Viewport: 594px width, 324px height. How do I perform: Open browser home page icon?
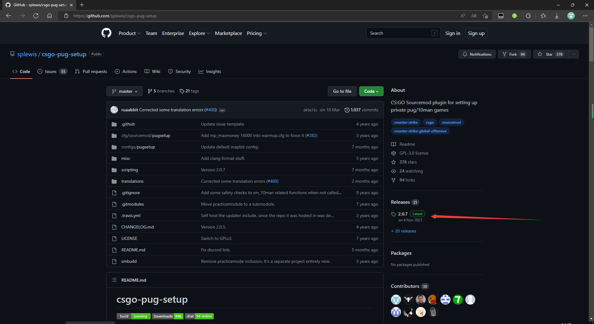click(49, 16)
